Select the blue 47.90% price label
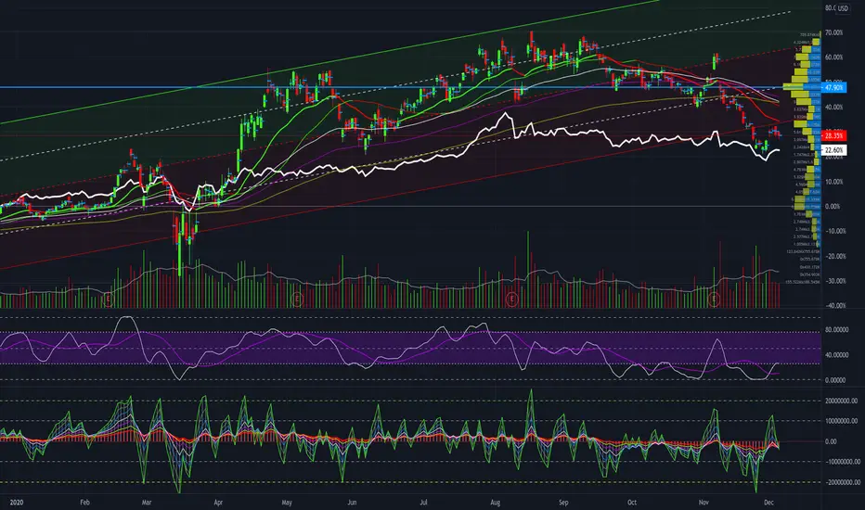 [833, 88]
